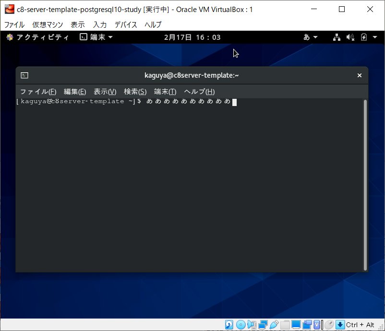
Task: Maximize the VirtualBox window
Action: click(342, 9)
